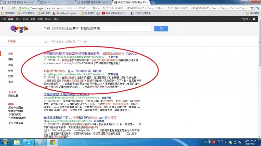
Task: Open the 入口新聞網站 bookmark folder
Action: pos(26,13)
